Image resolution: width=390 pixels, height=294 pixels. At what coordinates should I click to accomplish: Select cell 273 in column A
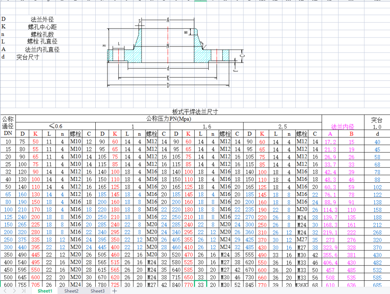(x=330, y=240)
